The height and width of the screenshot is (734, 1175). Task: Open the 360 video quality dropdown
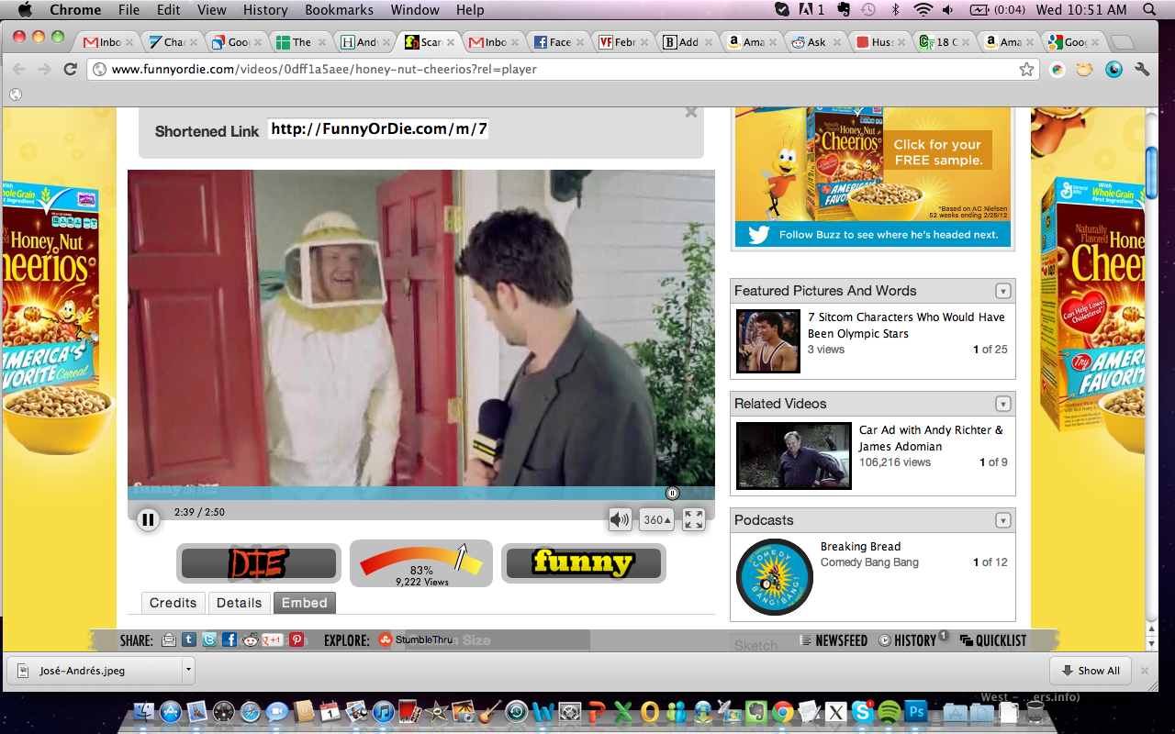tap(657, 520)
